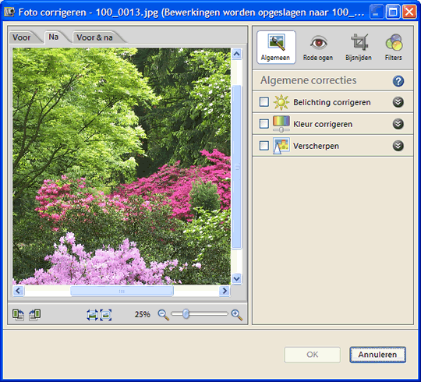Select the Algemeen corrections tool
The height and width of the screenshot is (382, 421).
276,47
